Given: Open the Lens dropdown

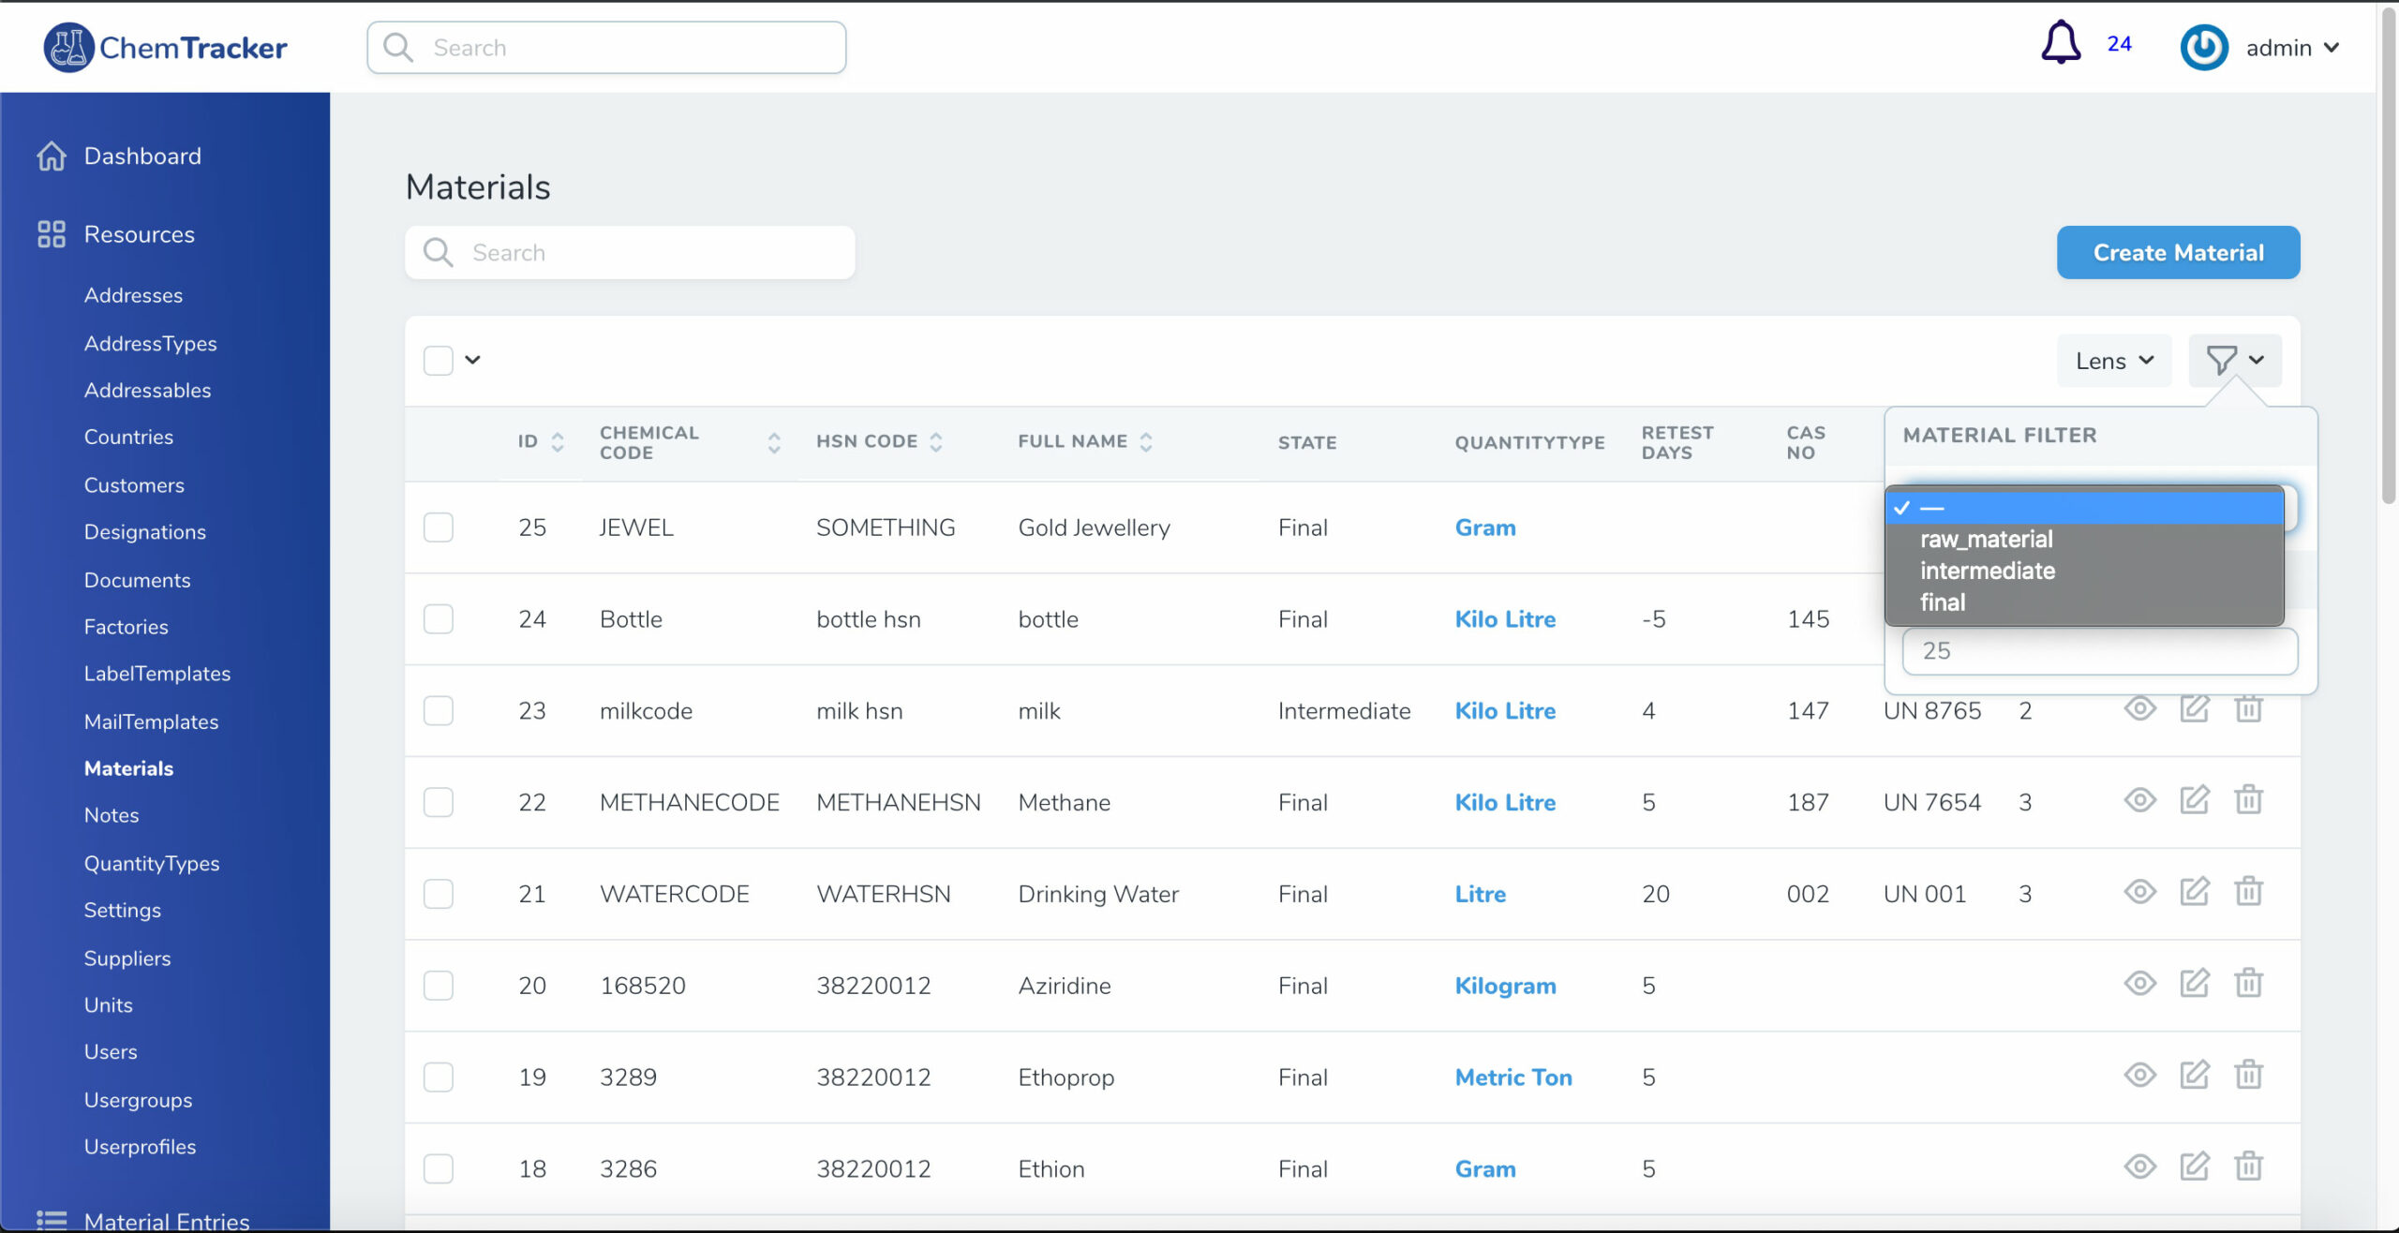Looking at the screenshot, I should (2113, 361).
